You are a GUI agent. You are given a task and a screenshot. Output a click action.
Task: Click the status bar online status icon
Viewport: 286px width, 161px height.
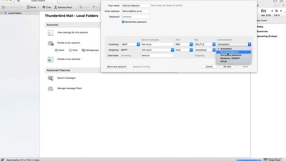point(2,160)
